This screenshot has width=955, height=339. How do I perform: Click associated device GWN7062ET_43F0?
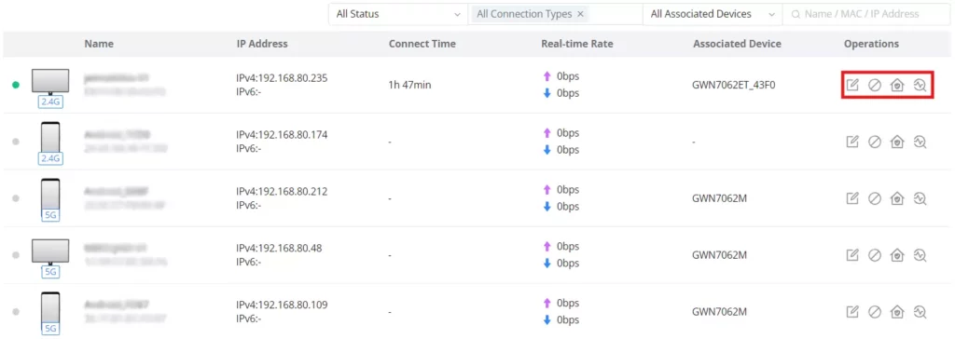point(735,85)
